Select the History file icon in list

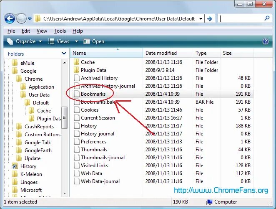click(77, 126)
